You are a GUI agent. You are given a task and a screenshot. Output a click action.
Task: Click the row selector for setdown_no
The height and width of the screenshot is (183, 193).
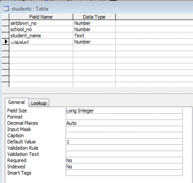click(5, 23)
